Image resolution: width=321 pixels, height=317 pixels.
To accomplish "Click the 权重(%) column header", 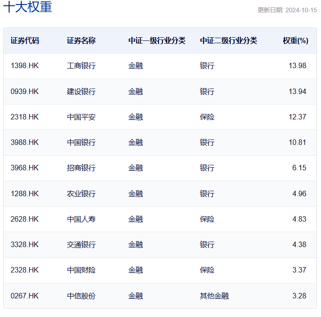I will click(x=296, y=40).
